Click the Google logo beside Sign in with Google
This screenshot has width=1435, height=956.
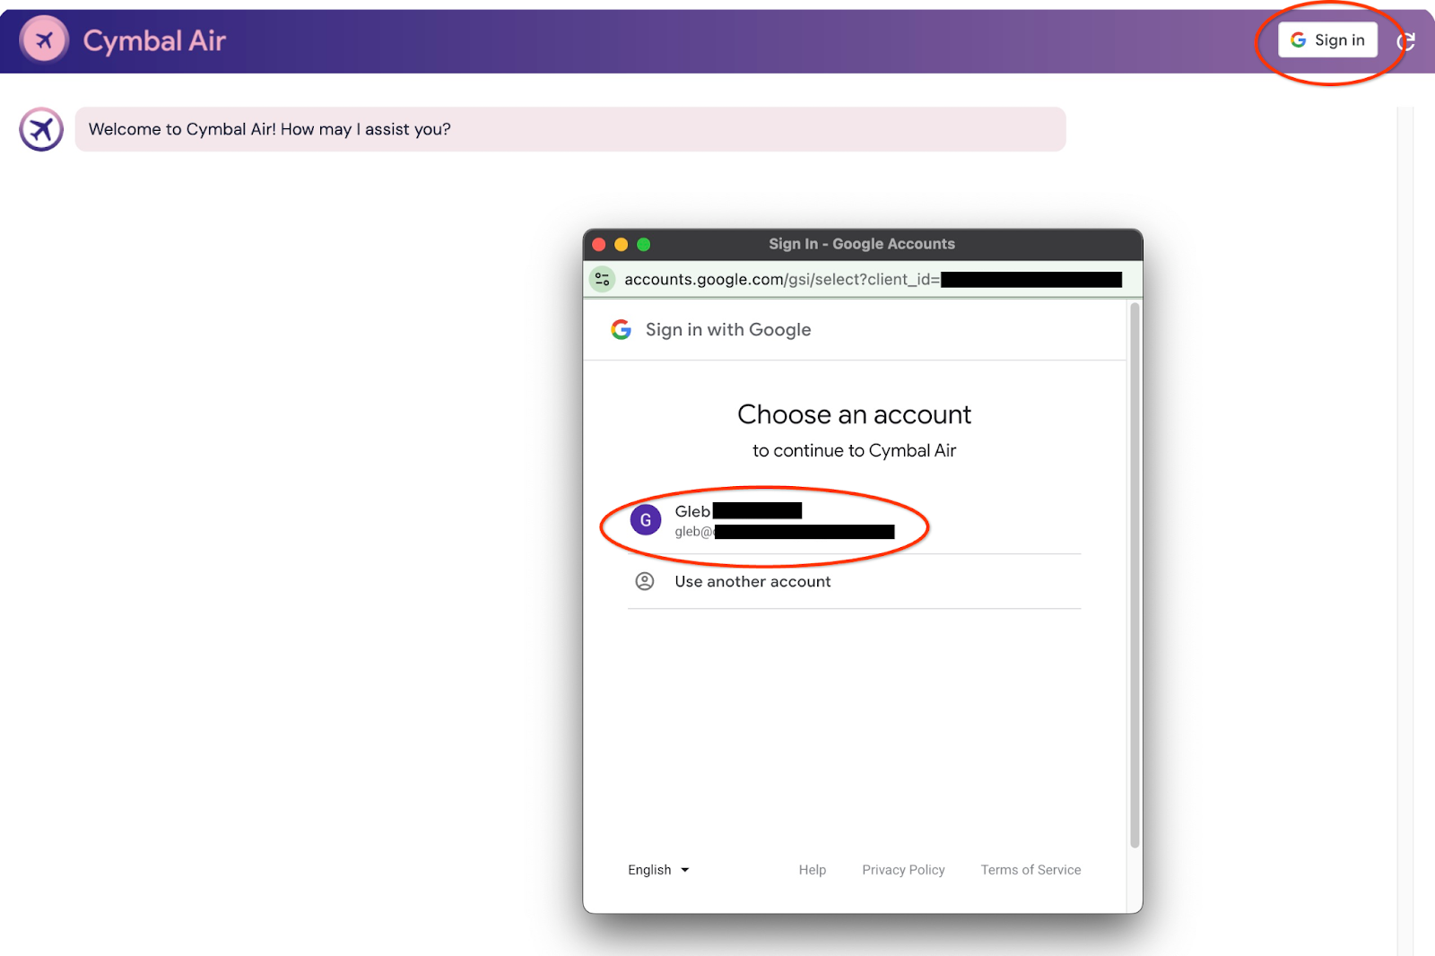point(621,330)
